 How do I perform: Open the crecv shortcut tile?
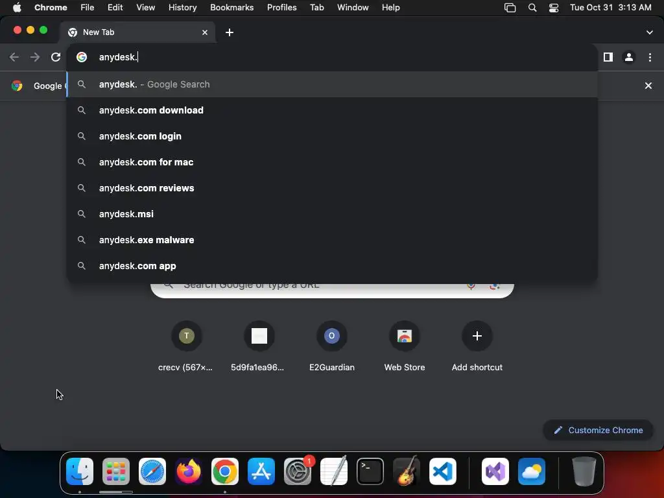pos(186,346)
